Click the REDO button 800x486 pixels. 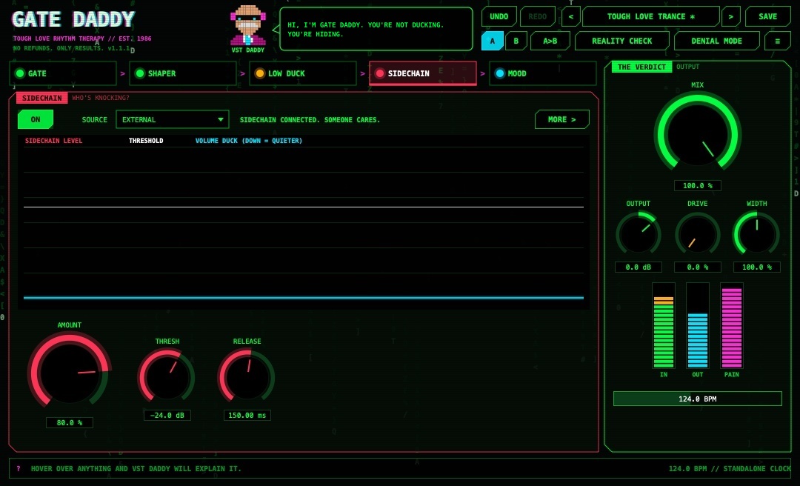[537, 16]
